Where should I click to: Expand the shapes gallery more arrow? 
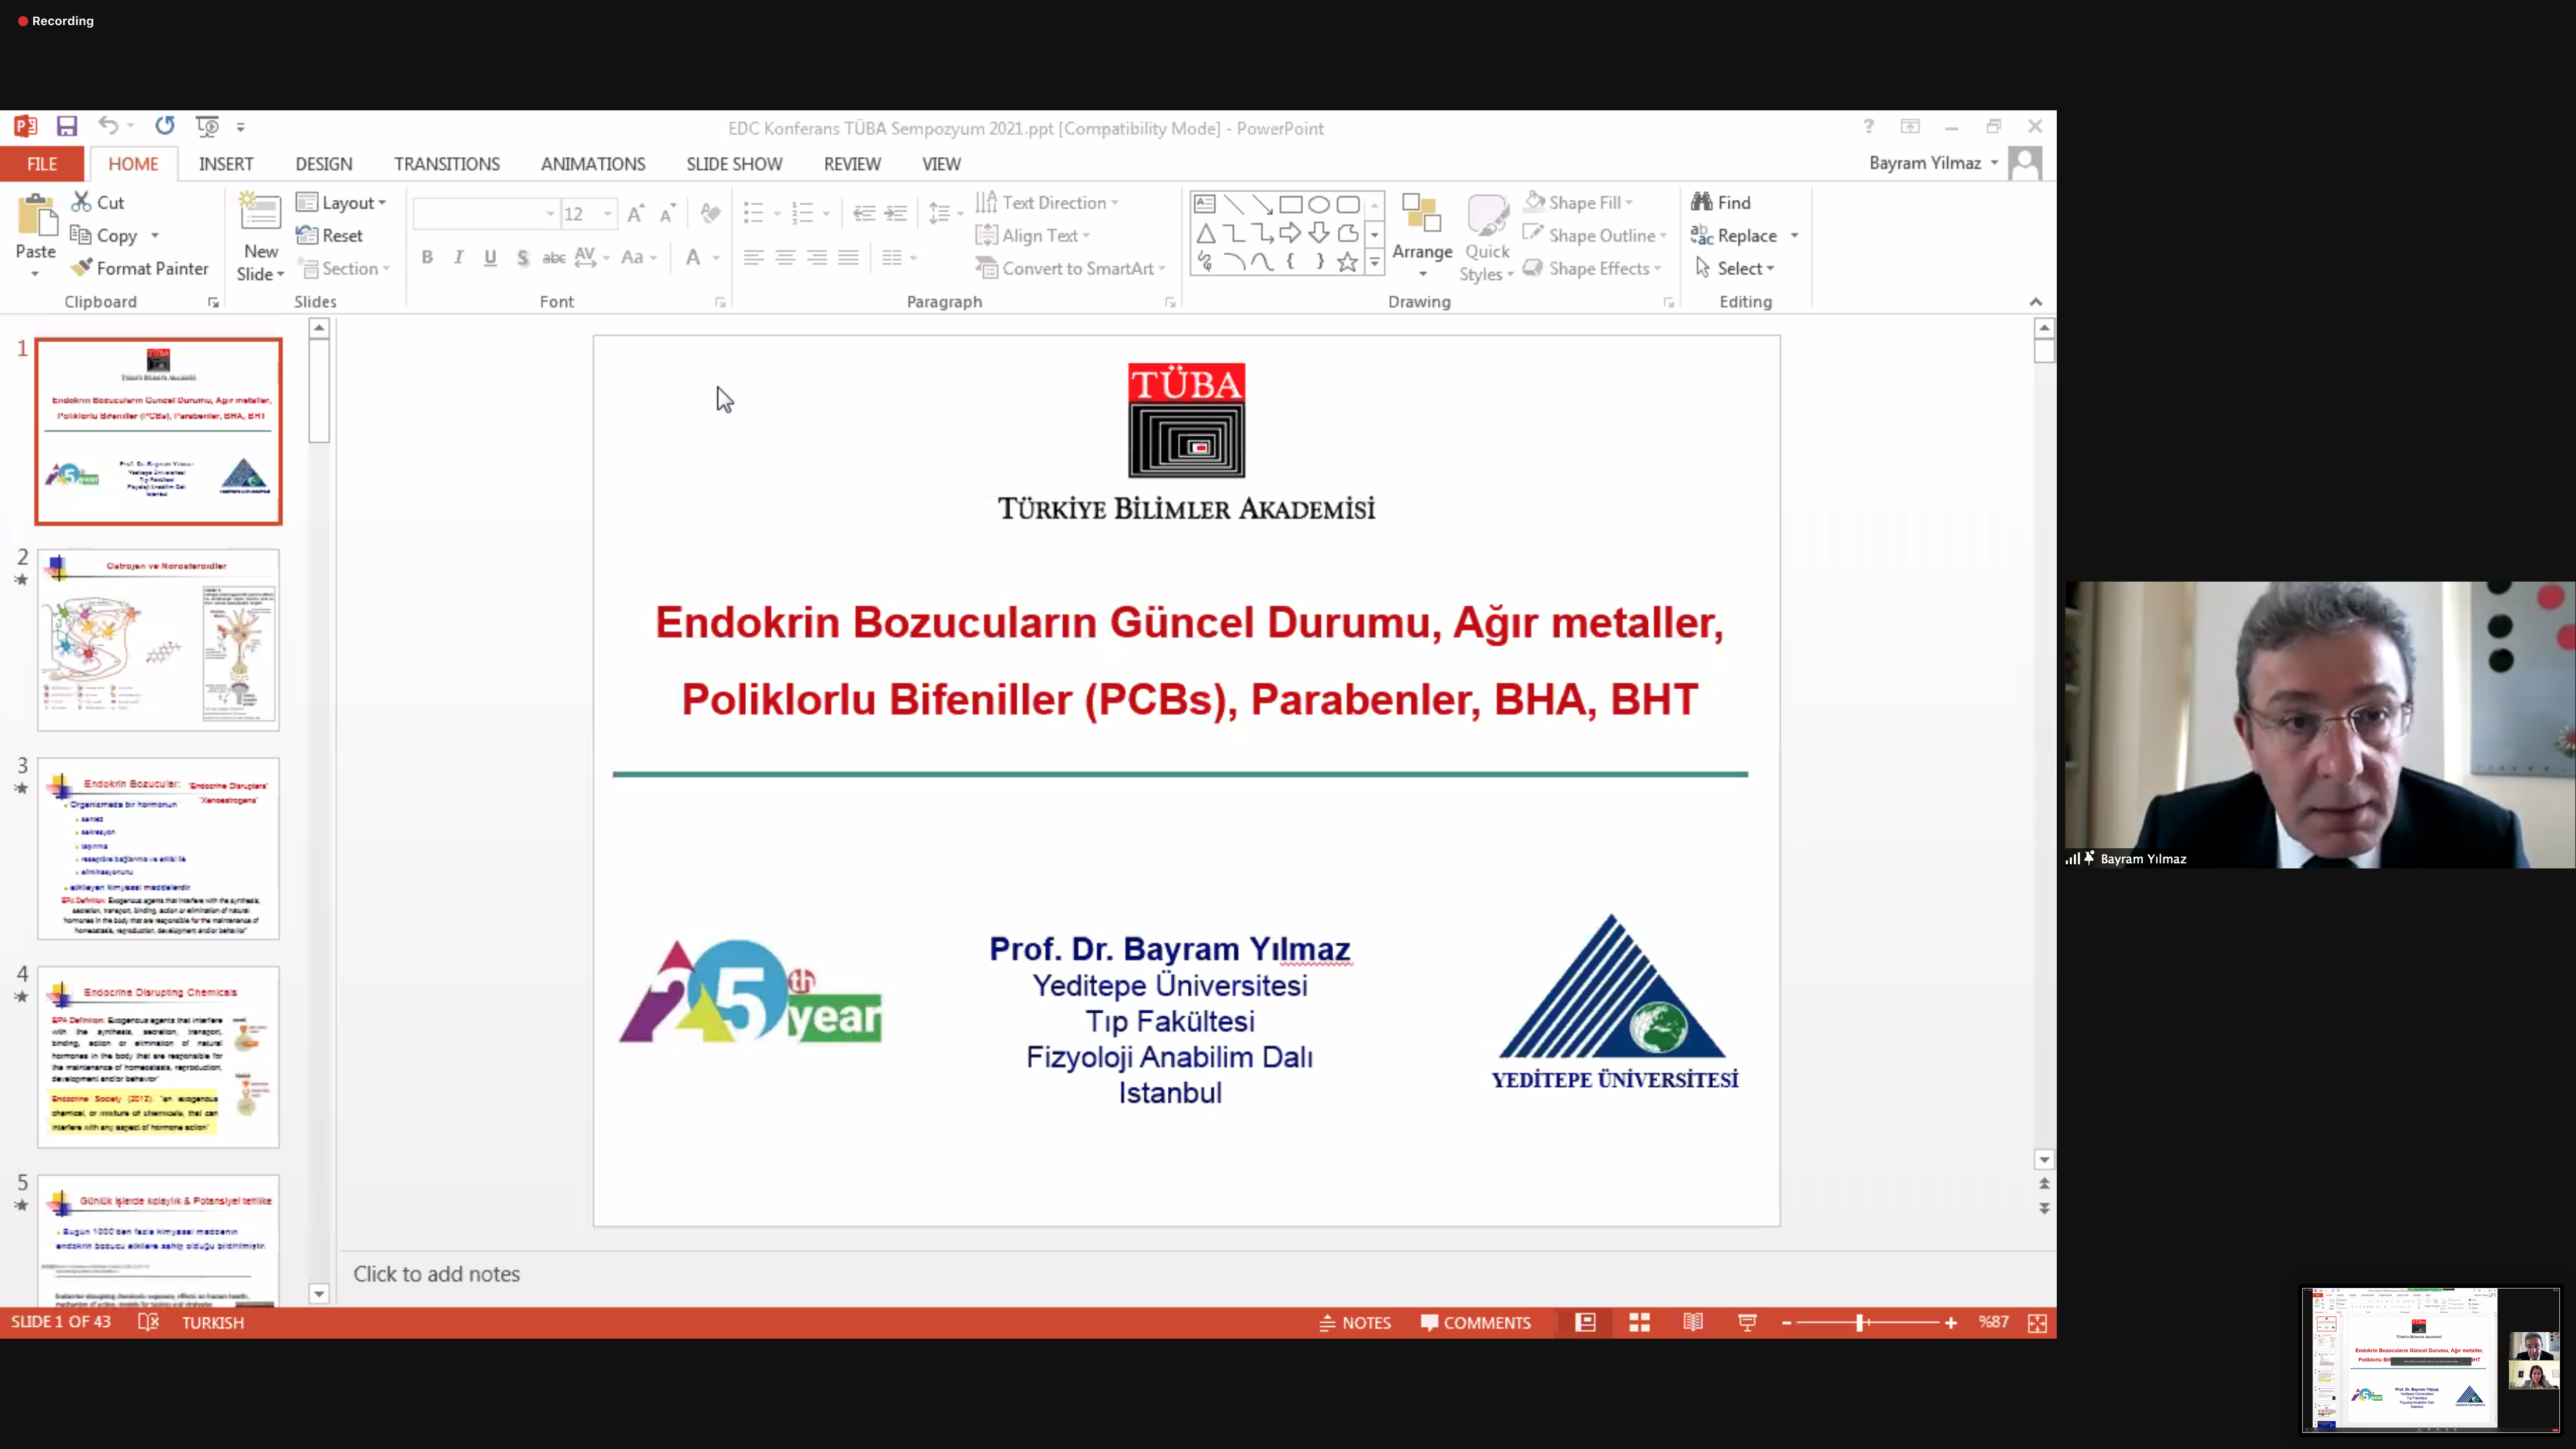[x=1375, y=262]
